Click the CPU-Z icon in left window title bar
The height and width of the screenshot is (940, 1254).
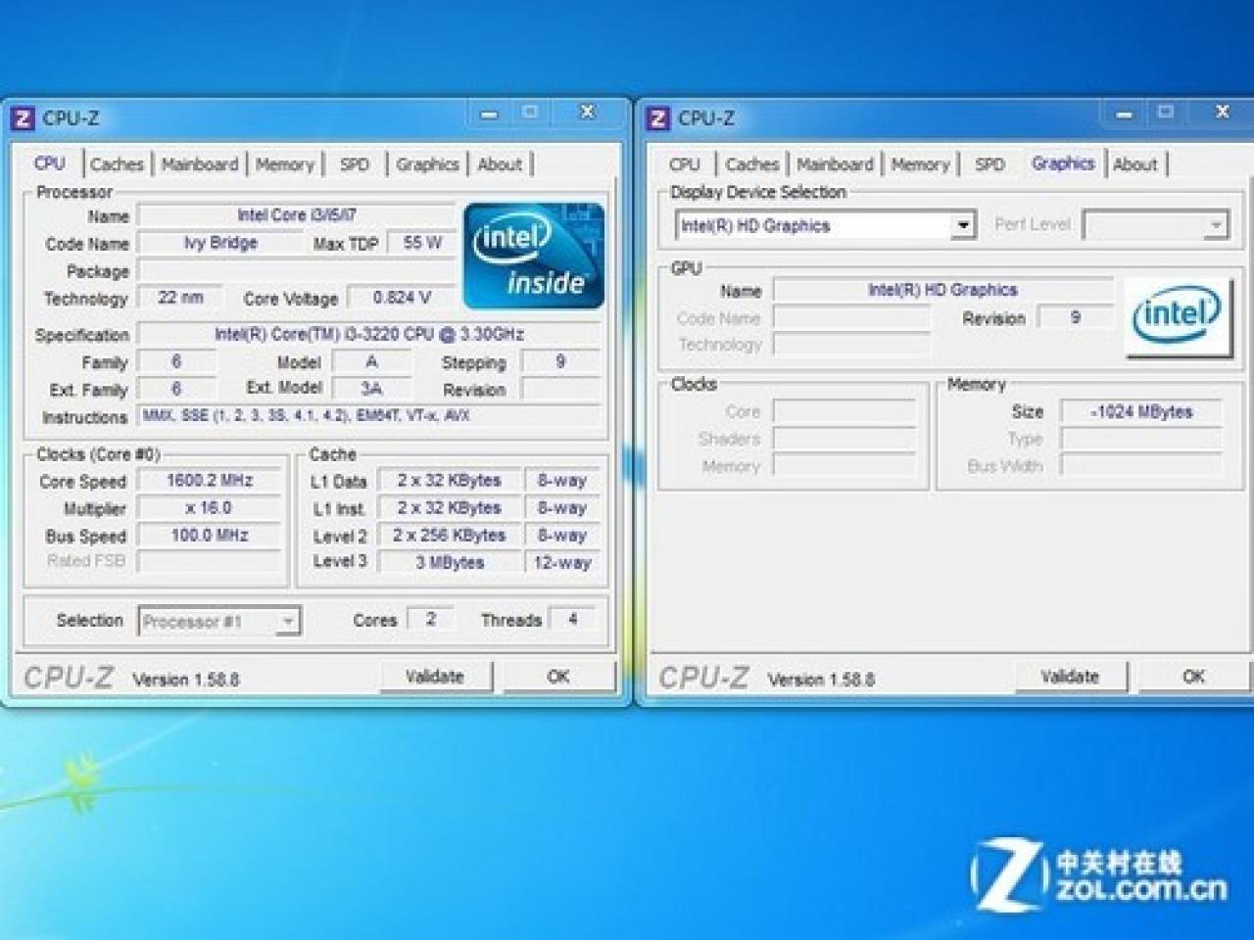23,118
